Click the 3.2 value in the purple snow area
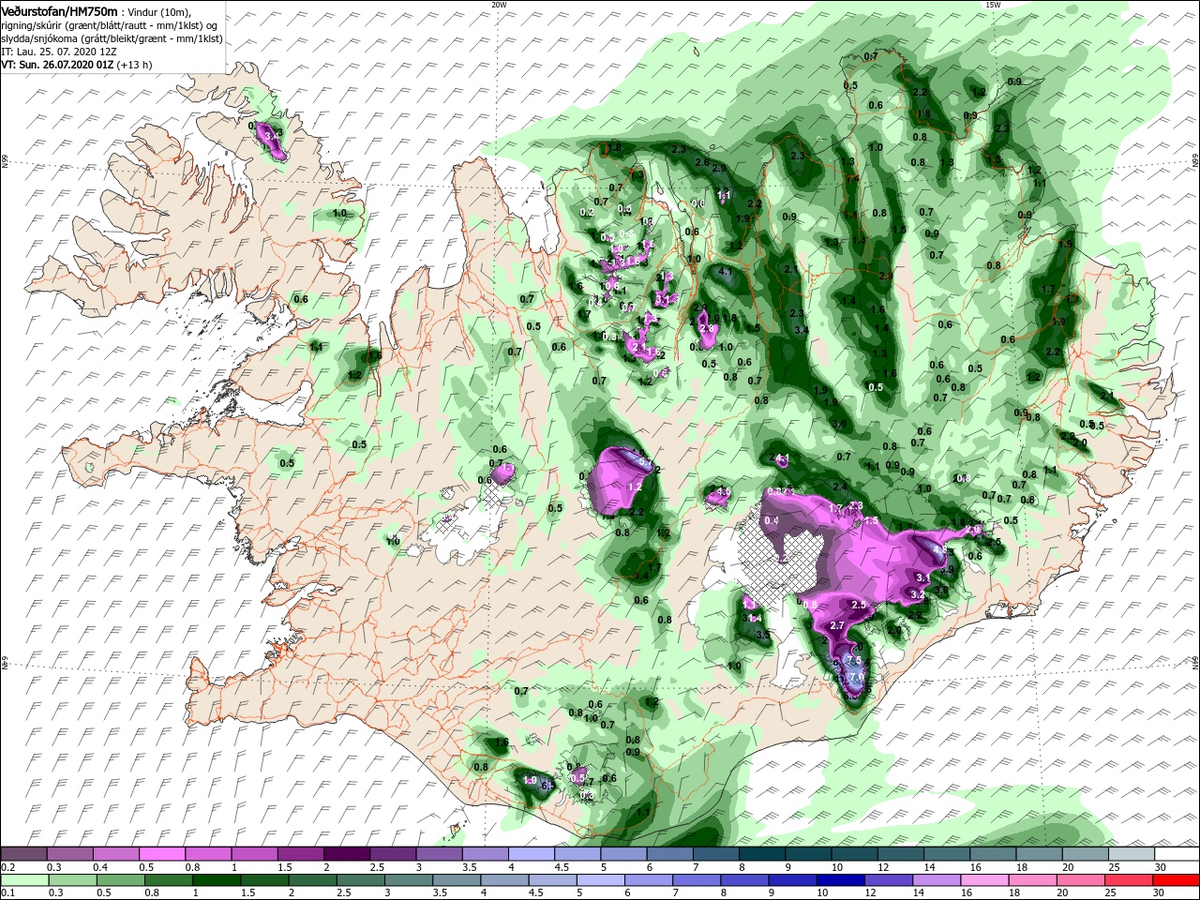 pos(918,594)
